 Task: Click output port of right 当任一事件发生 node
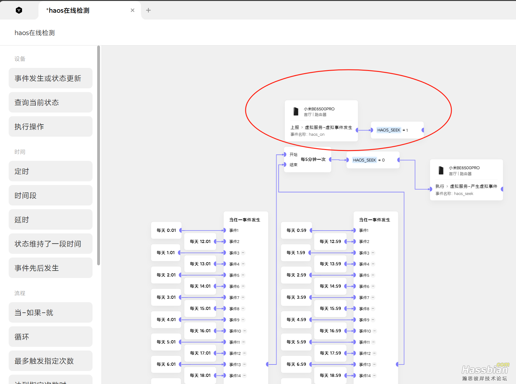397,364
